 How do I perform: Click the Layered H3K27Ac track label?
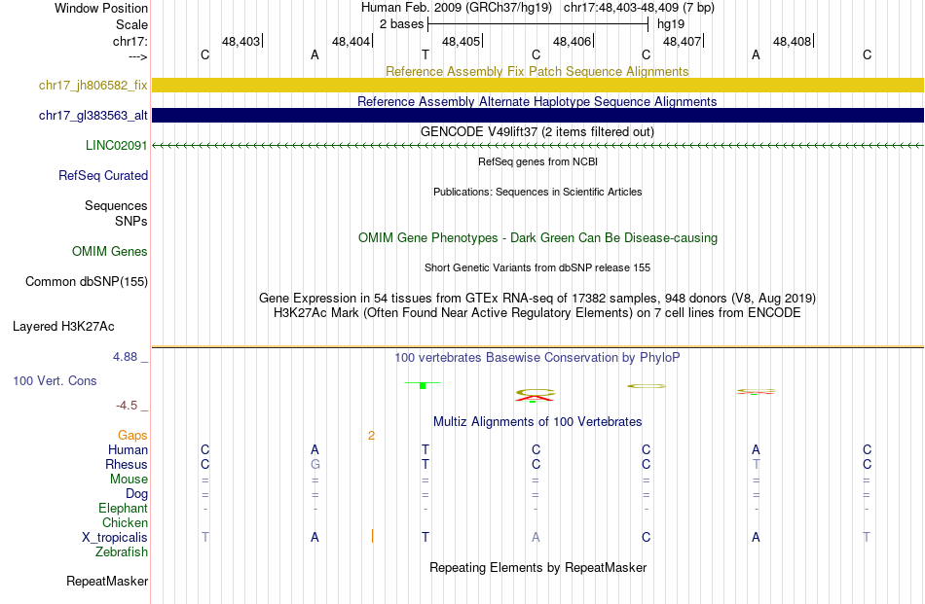63,327
